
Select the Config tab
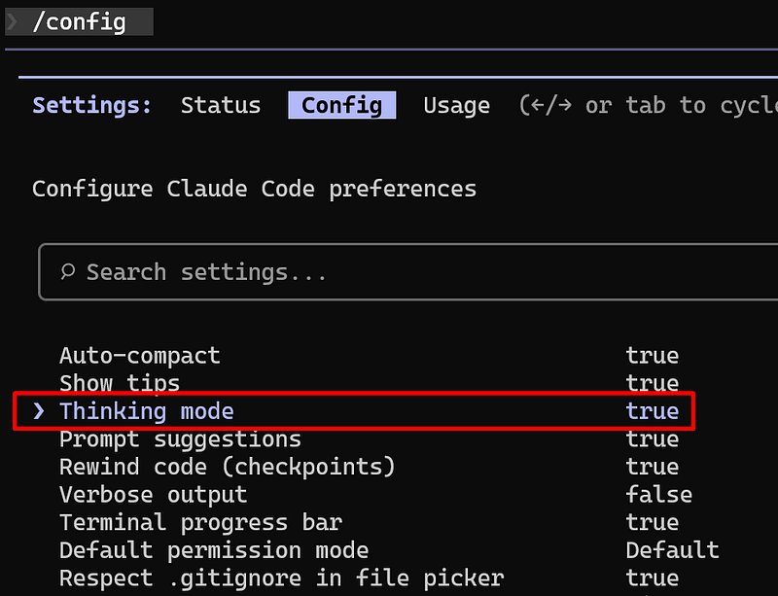point(341,105)
